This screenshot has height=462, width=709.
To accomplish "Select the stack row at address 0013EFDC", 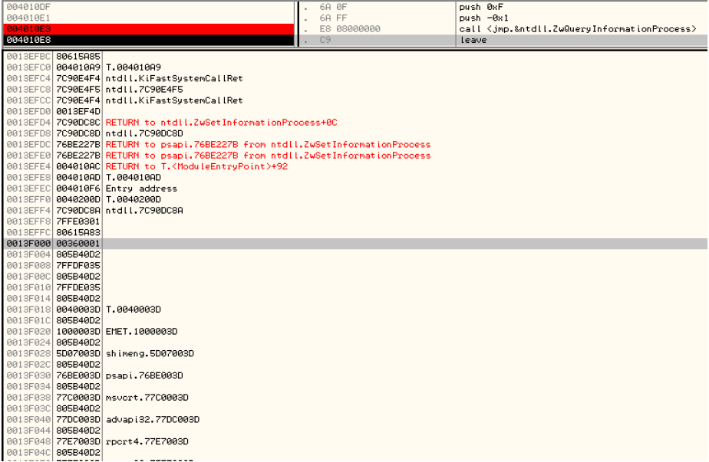I will coord(28,144).
